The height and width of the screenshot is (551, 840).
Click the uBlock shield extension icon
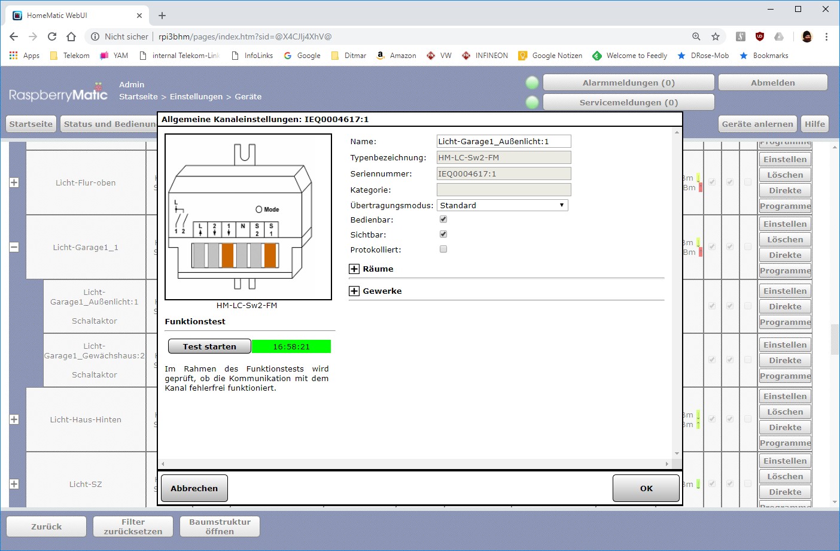760,36
